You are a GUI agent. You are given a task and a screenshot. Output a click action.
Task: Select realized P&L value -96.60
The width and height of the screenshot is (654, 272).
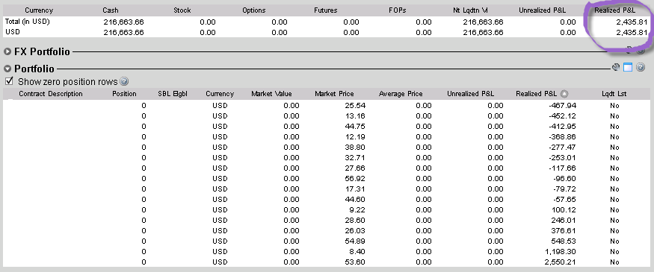[x=565, y=178]
